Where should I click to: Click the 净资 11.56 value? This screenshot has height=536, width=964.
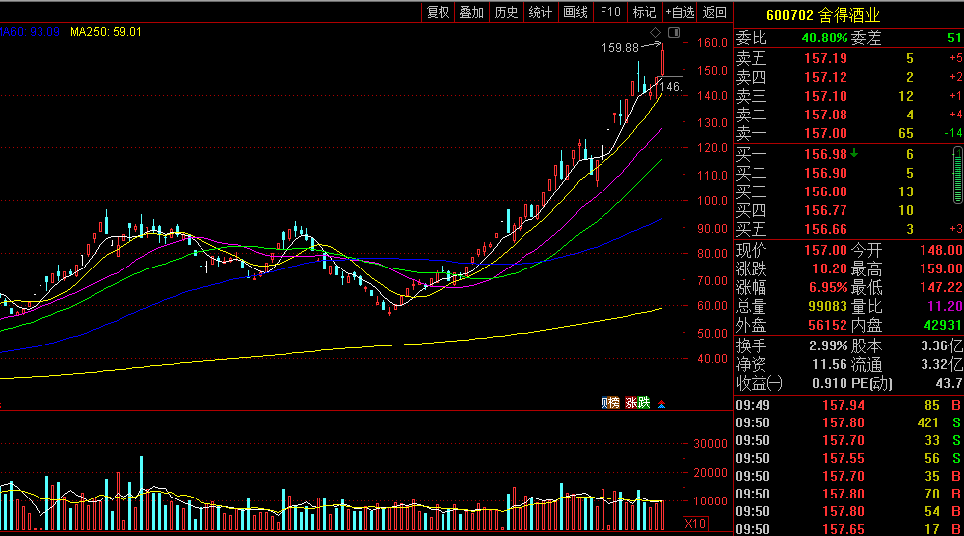[x=830, y=365]
